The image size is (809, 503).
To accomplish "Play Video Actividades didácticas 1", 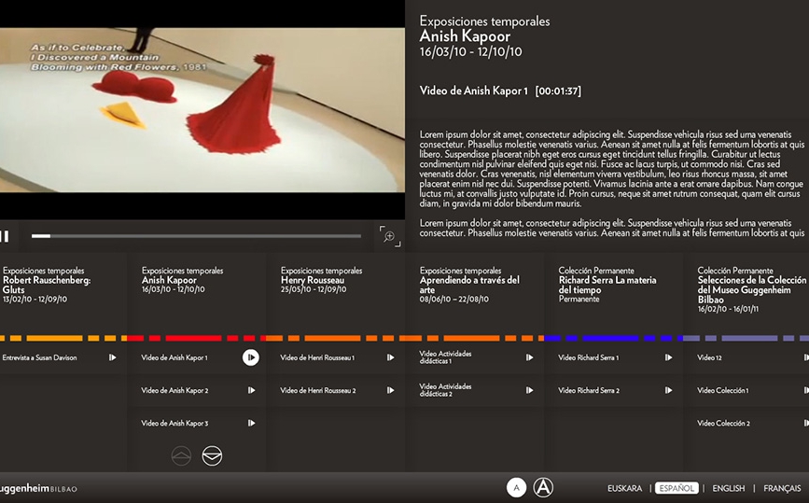I will tap(529, 357).
